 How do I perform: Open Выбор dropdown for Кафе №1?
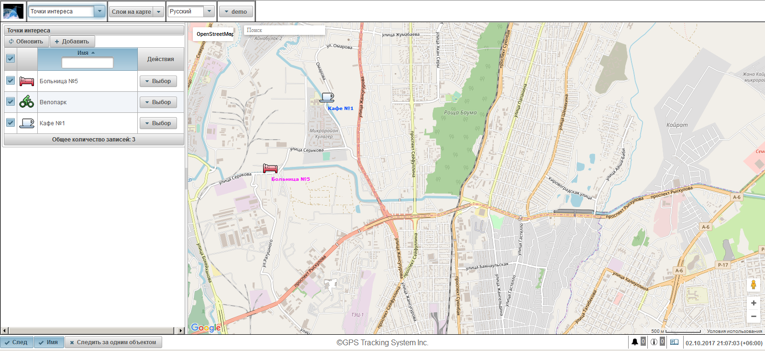coord(158,123)
